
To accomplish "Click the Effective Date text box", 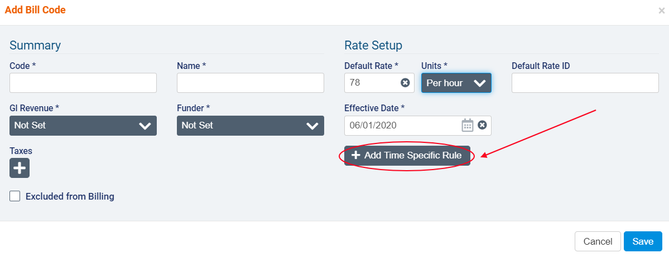I will click(x=402, y=125).
